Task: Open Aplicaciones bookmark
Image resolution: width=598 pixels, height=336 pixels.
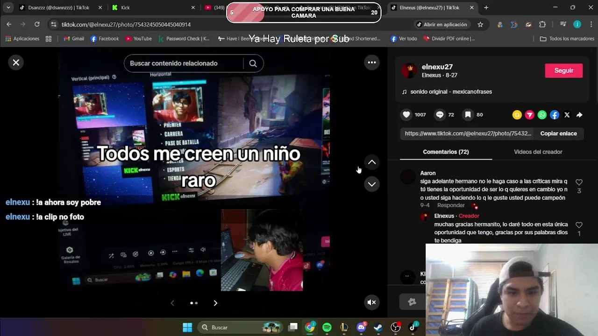Action: pyautogui.click(x=22, y=39)
